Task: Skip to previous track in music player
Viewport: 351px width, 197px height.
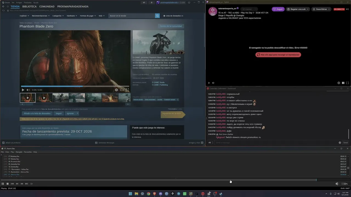Action: (x=12, y=184)
